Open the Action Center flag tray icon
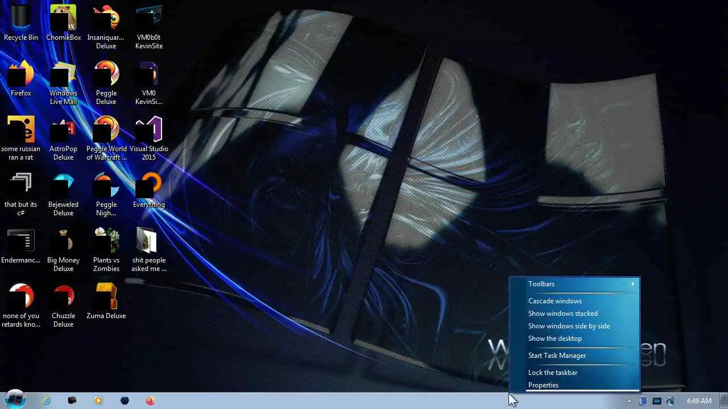The image size is (728, 409). click(x=643, y=401)
